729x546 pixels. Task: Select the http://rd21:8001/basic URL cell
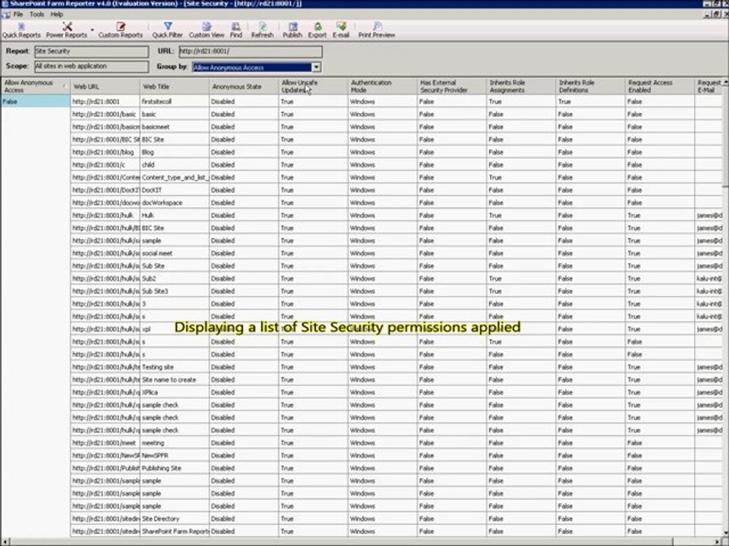tap(105, 115)
